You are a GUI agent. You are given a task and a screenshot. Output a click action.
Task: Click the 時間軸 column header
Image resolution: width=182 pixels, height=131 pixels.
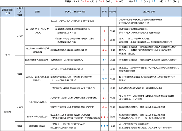click(x=113, y=12)
